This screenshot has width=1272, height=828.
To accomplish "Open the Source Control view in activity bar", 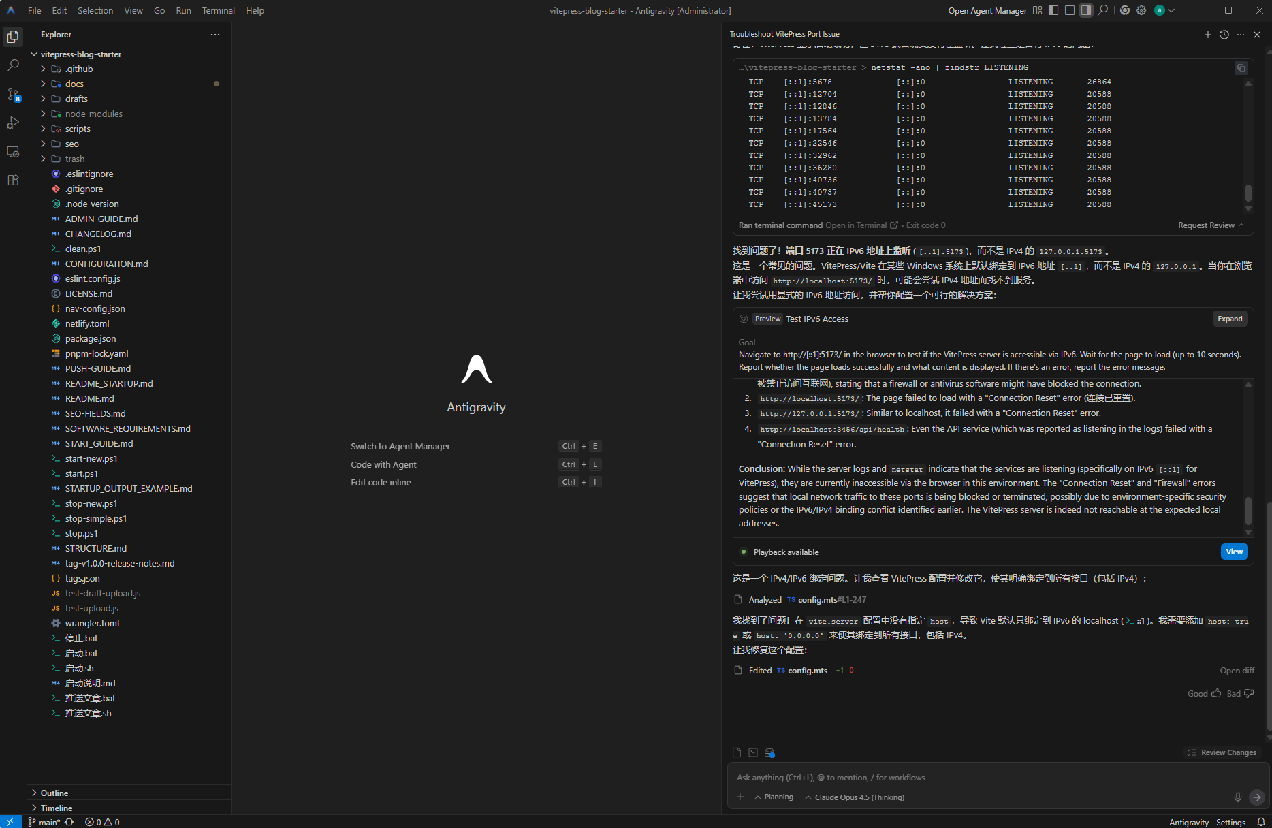I will 13,95.
